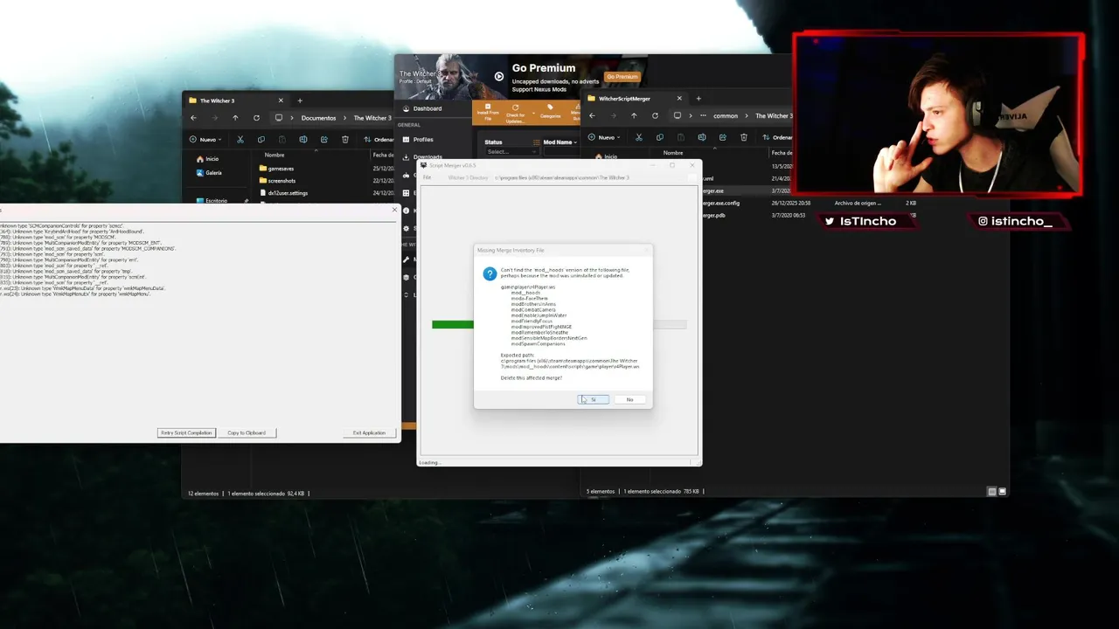Click common in address breadcrumb
The height and width of the screenshot is (629, 1119).
[x=726, y=115]
